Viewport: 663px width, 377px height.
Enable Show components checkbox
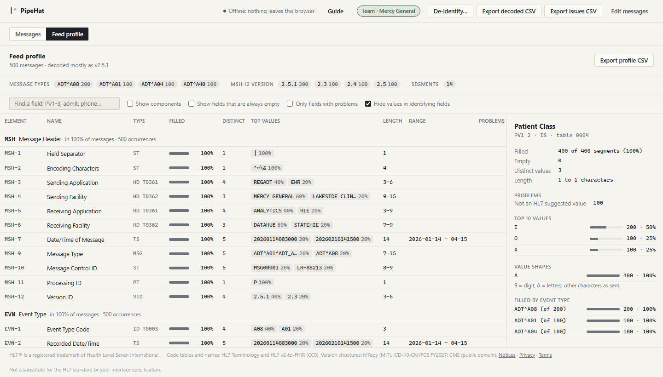(130, 104)
